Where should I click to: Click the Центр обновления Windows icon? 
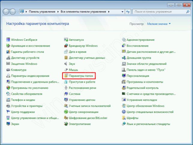pyautogui.click(x=124, y=106)
